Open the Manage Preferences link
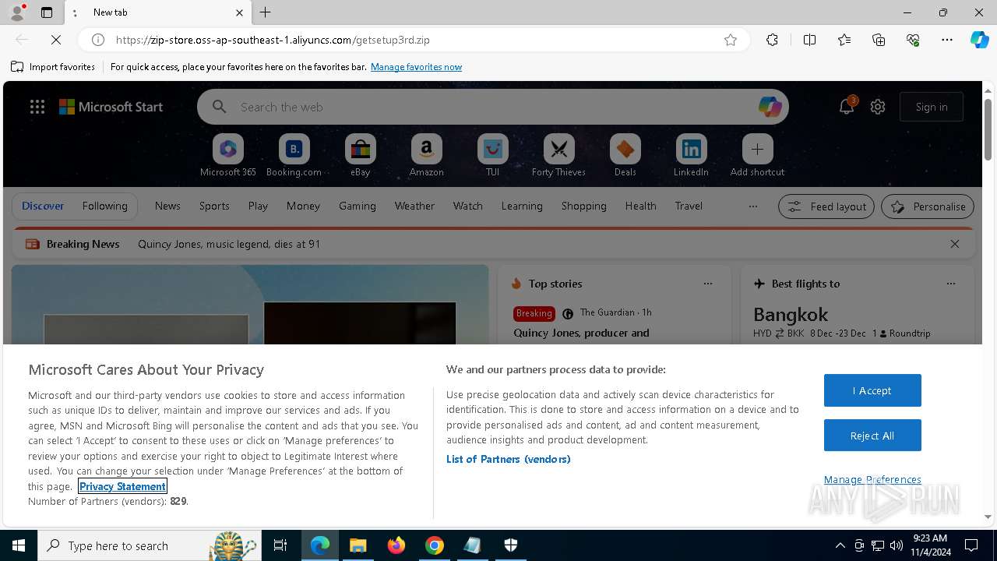The width and height of the screenshot is (997, 561). pos(872,479)
